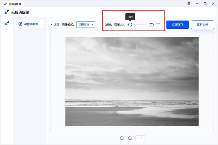Viewport: 218px width, 145px height.
Task: Open the hamburger menu in title bar
Action: tap(189, 3)
